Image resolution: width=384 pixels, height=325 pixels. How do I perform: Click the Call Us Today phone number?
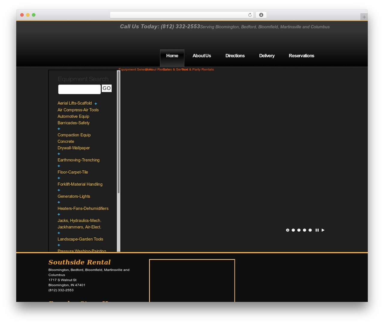[180, 27]
